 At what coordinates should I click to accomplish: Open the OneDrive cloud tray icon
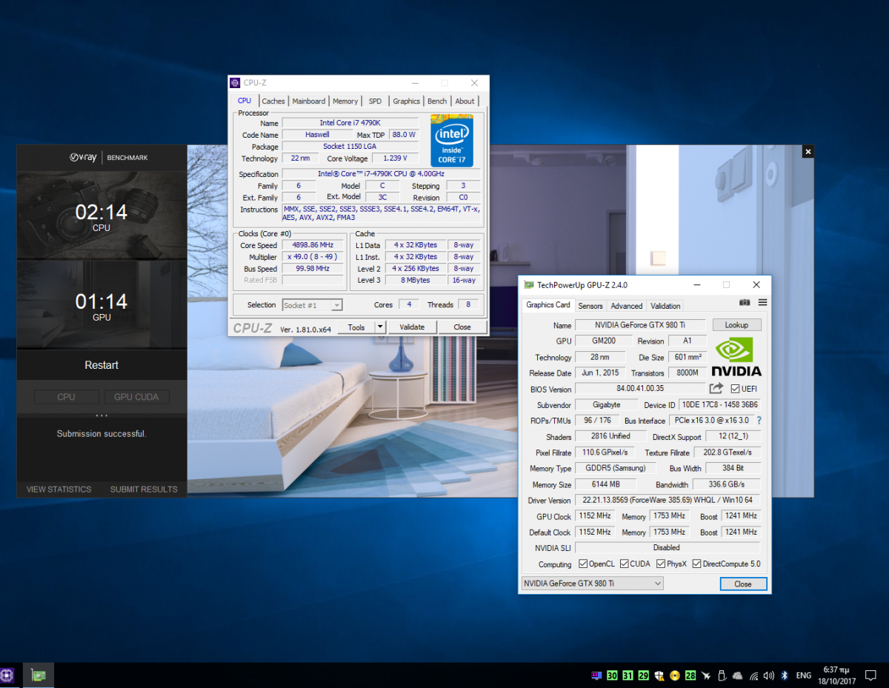(x=738, y=675)
